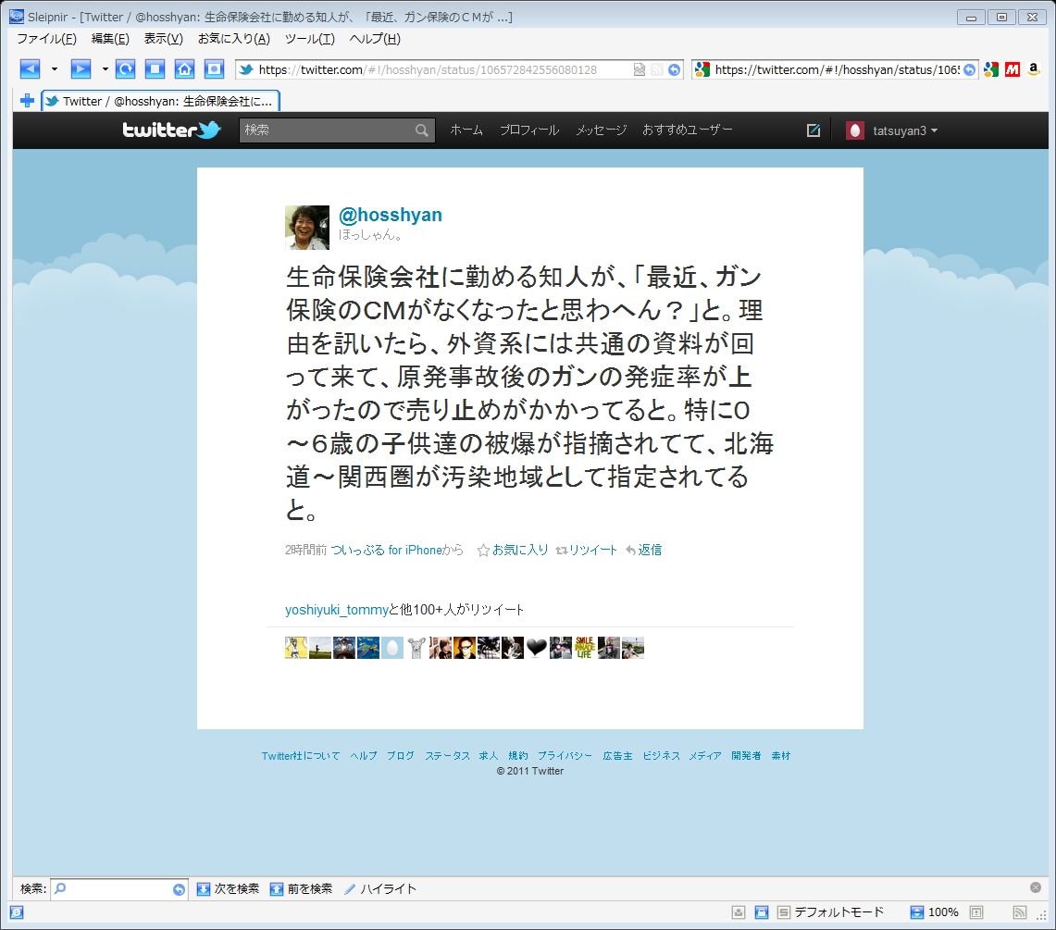Open the ツール(T) menu
Image resolution: width=1056 pixels, height=930 pixels.
(310, 38)
